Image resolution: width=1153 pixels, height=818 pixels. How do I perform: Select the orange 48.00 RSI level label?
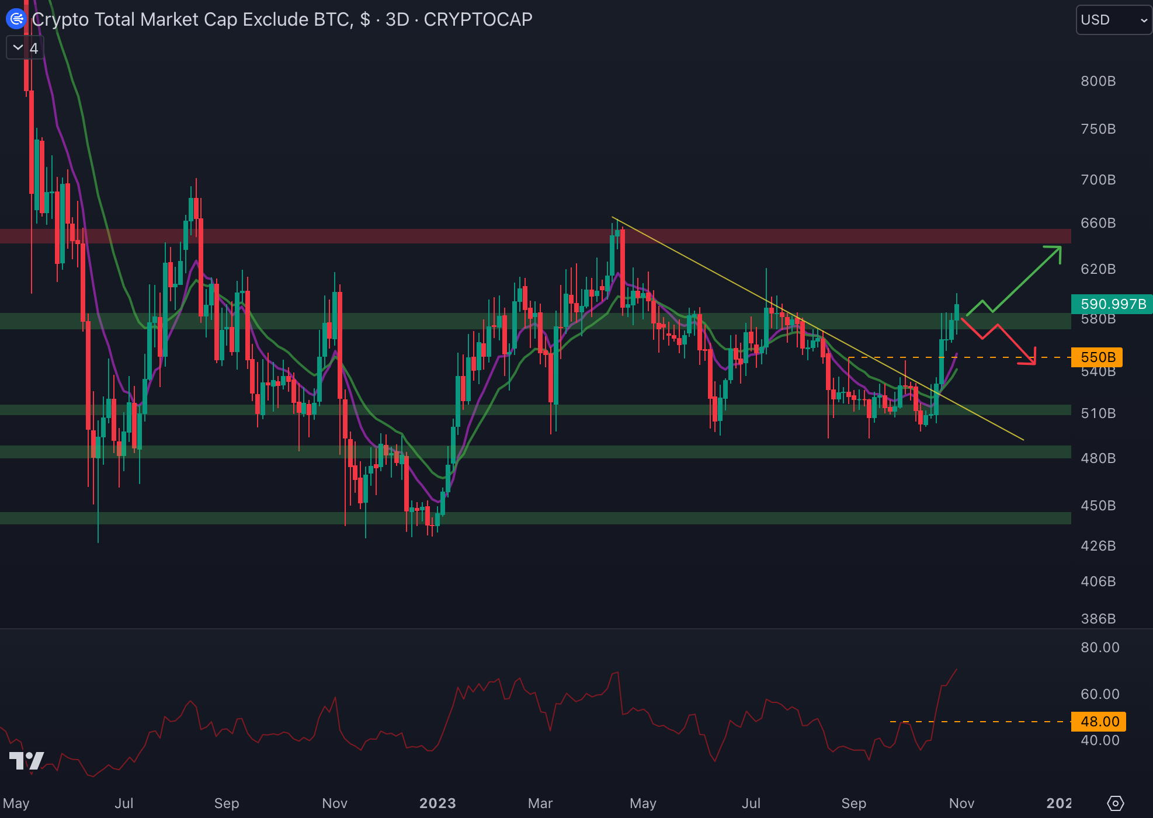pos(1099,722)
